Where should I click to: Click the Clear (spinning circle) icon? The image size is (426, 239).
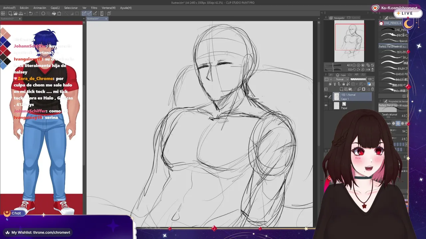point(43,13)
